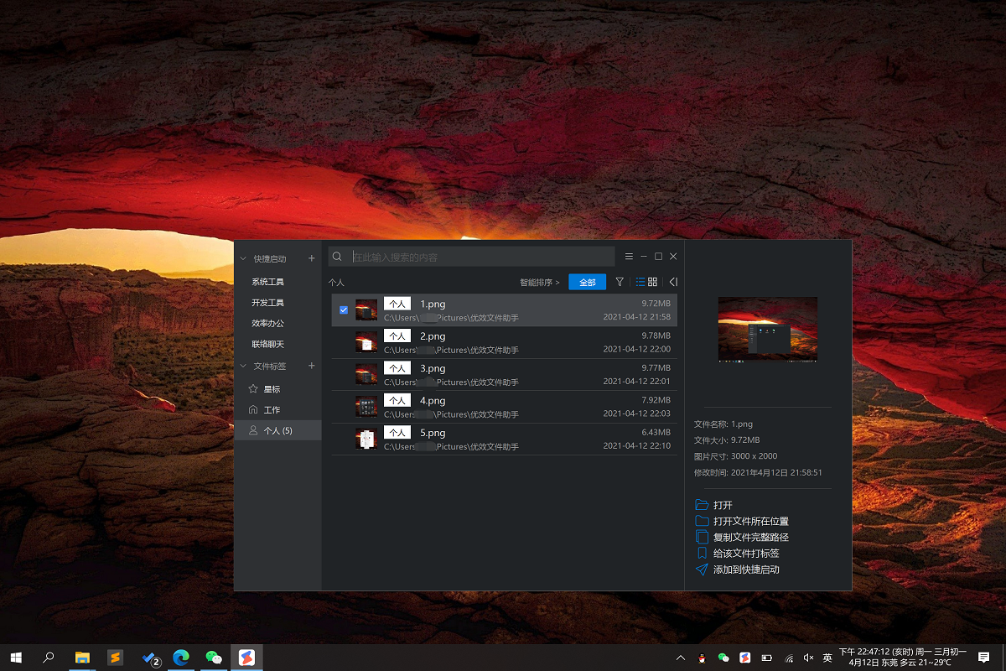The image size is (1006, 671).
Task: Click the 文件大小: 9.72MB detail line
Action: tap(727, 440)
